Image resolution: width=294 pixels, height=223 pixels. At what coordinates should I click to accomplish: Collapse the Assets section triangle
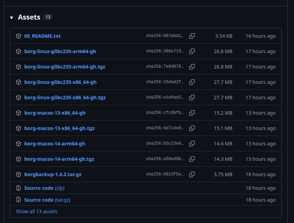[12, 17]
